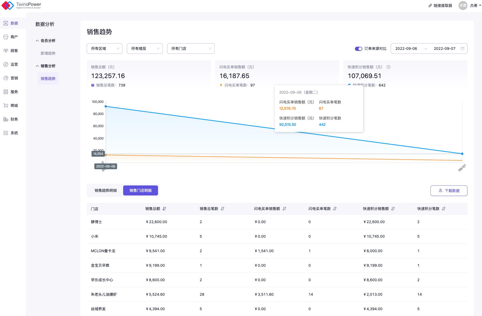Open the 商户 merchants sidebar icon
The height and width of the screenshot is (316, 482).
click(x=6, y=37)
